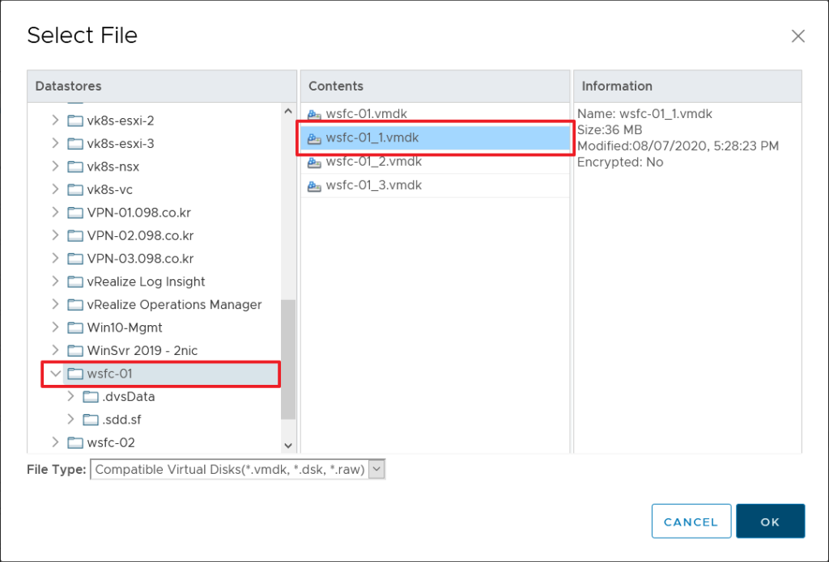This screenshot has width=829, height=562.
Task: Expand the vk8s-esxi-2 folder
Action: point(55,120)
